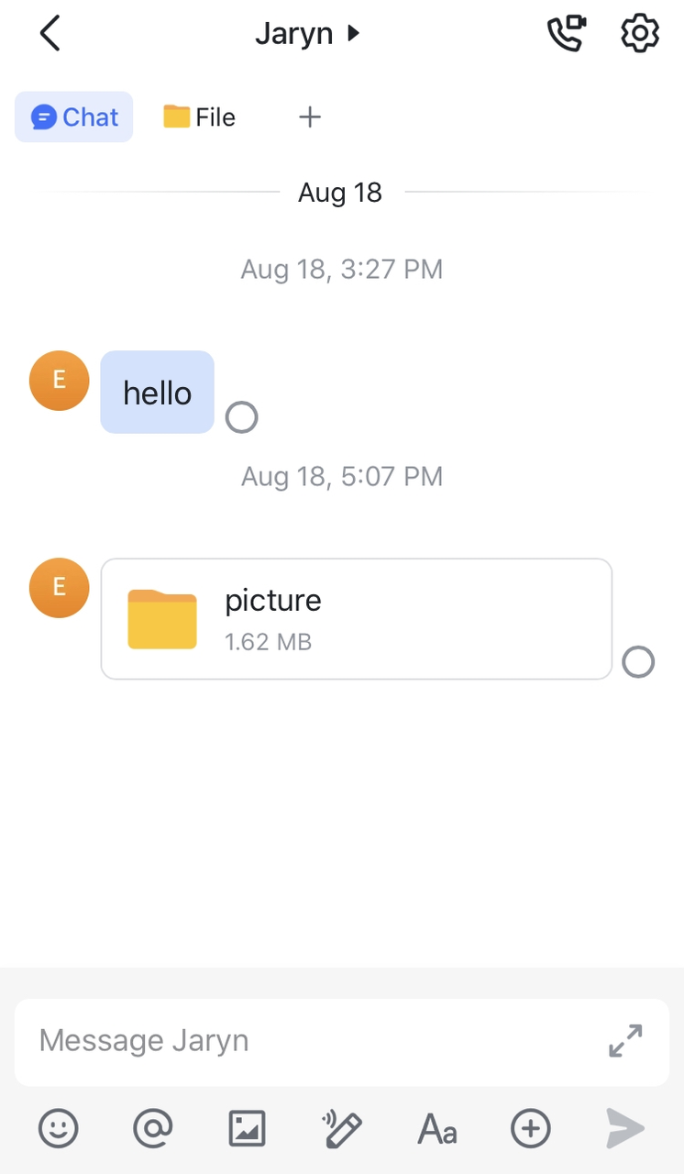Open the "picture" folder attachment
Screen dimensions: 684x1174
(x=356, y=619)
